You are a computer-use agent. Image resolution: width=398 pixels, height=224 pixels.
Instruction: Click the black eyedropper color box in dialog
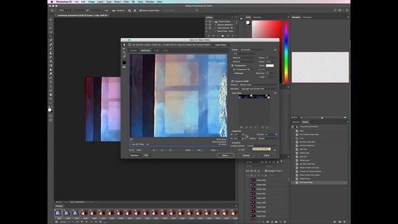(124, 62)
